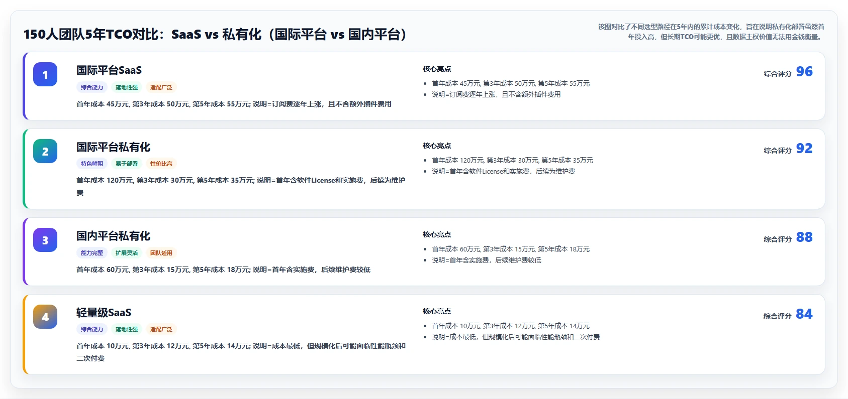848x399 pixels.
Task: Select the 易于部署 tag
Action: click(127, 164)
